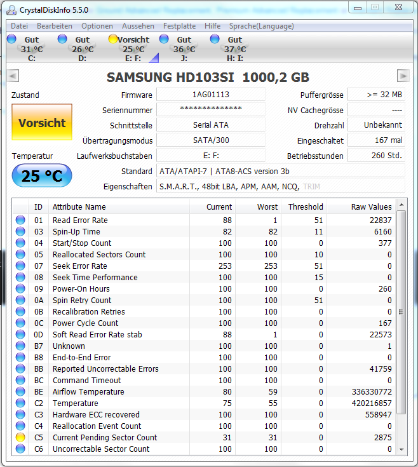Click the scroll down arrow of attribute list
The image size is (418, 467).
click(x=401, y=449)
